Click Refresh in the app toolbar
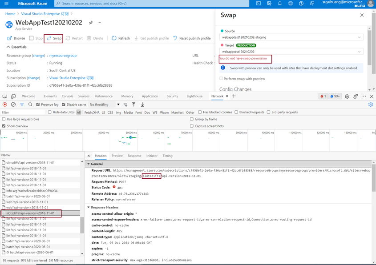 pos(121,38)
